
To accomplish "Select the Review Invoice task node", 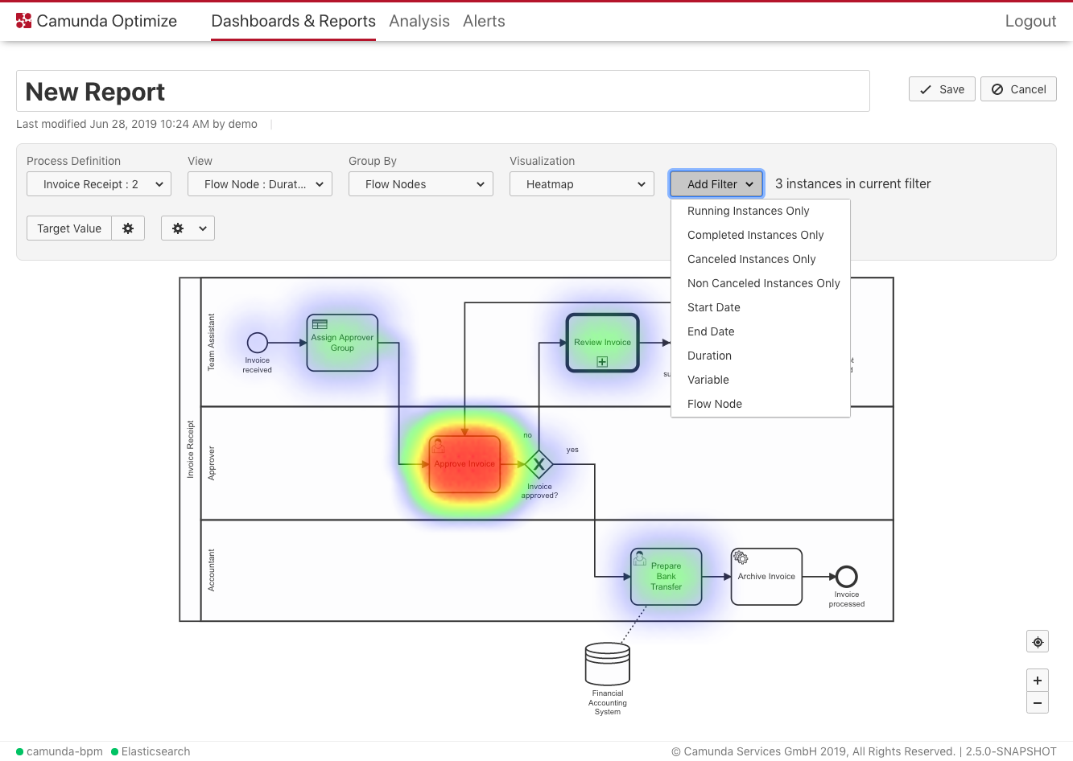I will [x=603, y=343].
